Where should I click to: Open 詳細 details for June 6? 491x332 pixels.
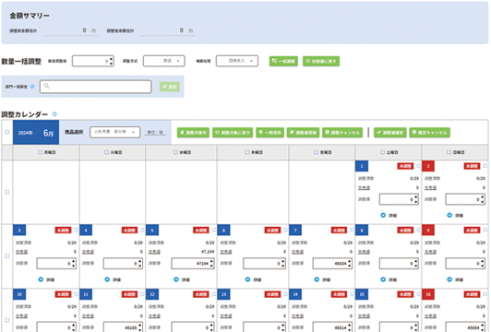(253, 279)
